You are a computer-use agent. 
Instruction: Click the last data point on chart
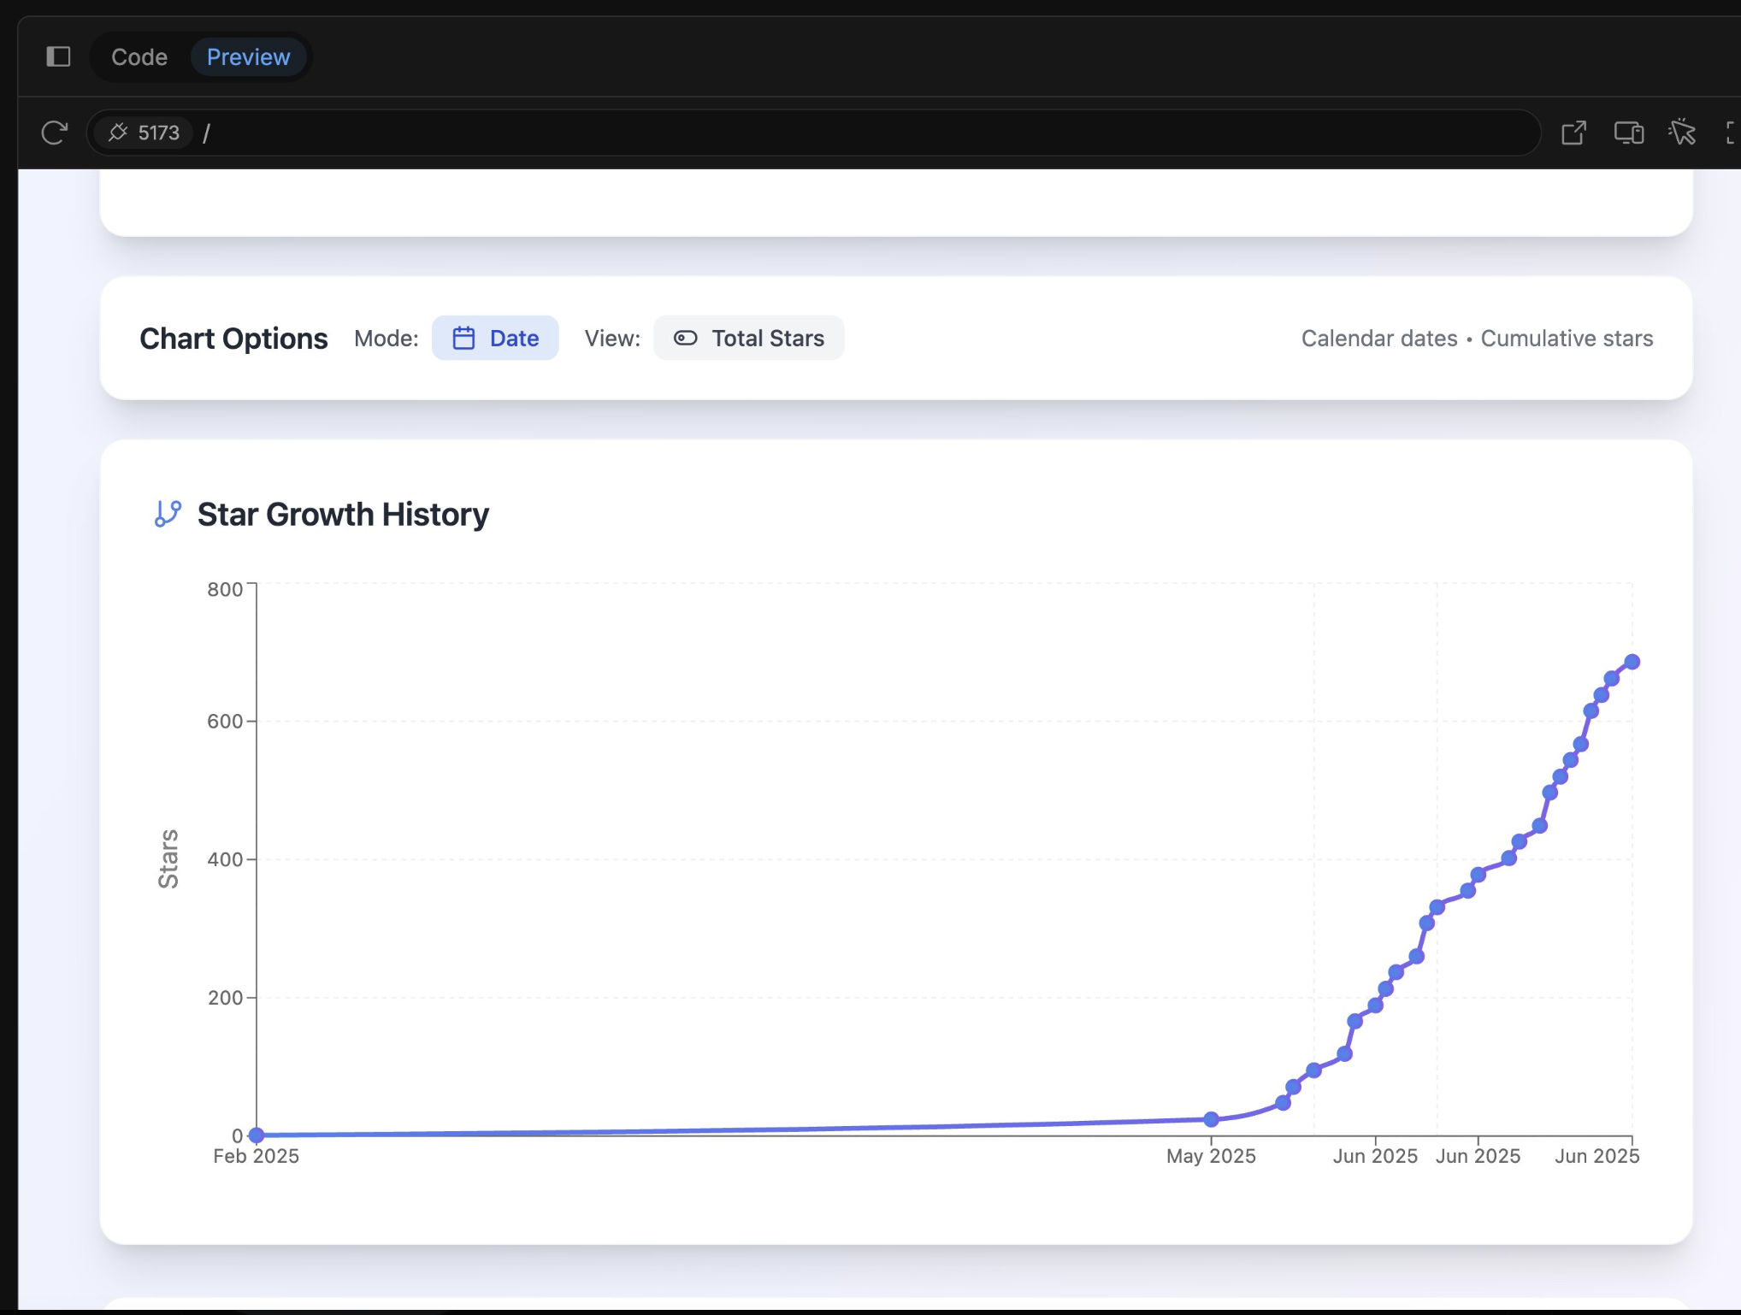[x=1632, y=662]
